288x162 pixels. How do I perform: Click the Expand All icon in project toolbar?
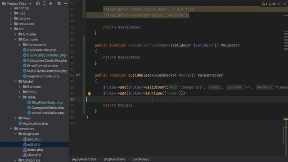point(44,4)
